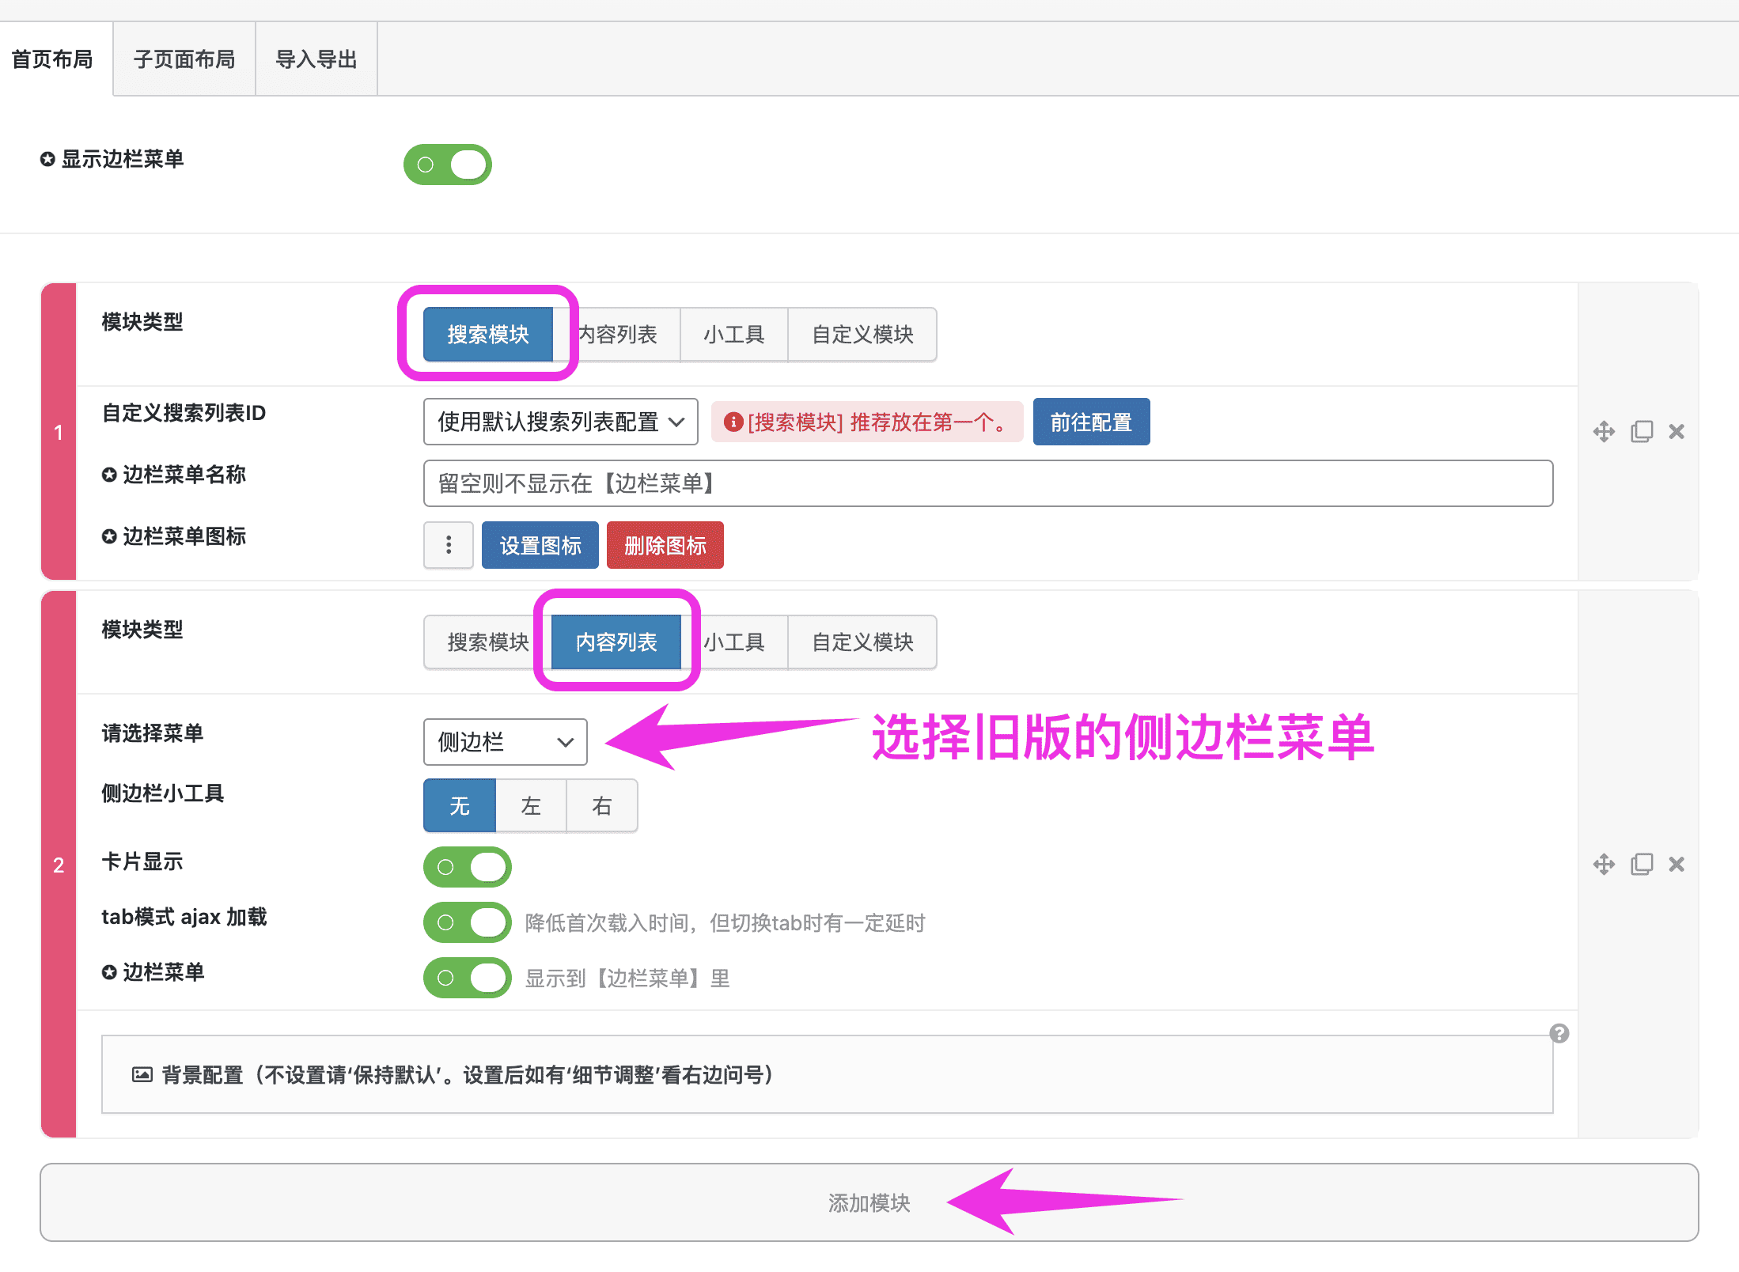Image resolution: width=1739 pixels, height=1272 pixels.
Task: Disable the 卡片显示 toggle
Action: point(468,867)
